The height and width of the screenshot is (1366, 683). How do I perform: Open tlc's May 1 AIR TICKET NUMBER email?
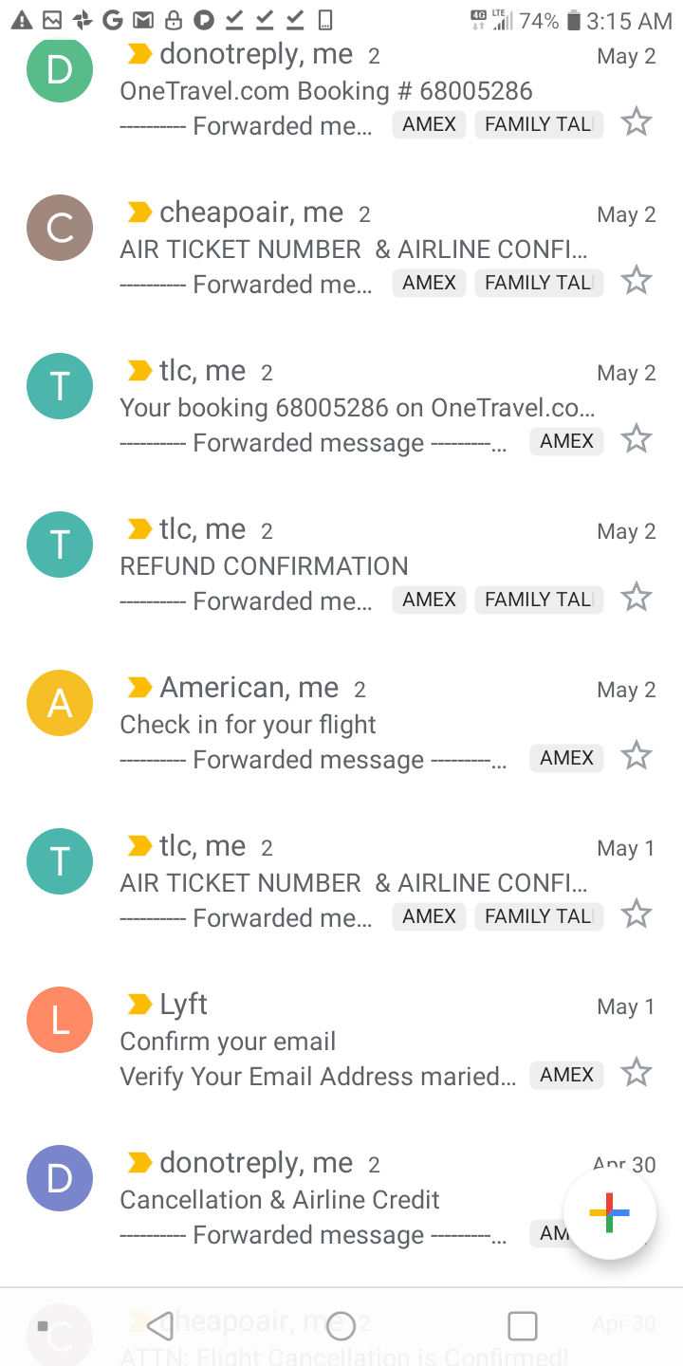pyautogui.click(x=341, y=882)
